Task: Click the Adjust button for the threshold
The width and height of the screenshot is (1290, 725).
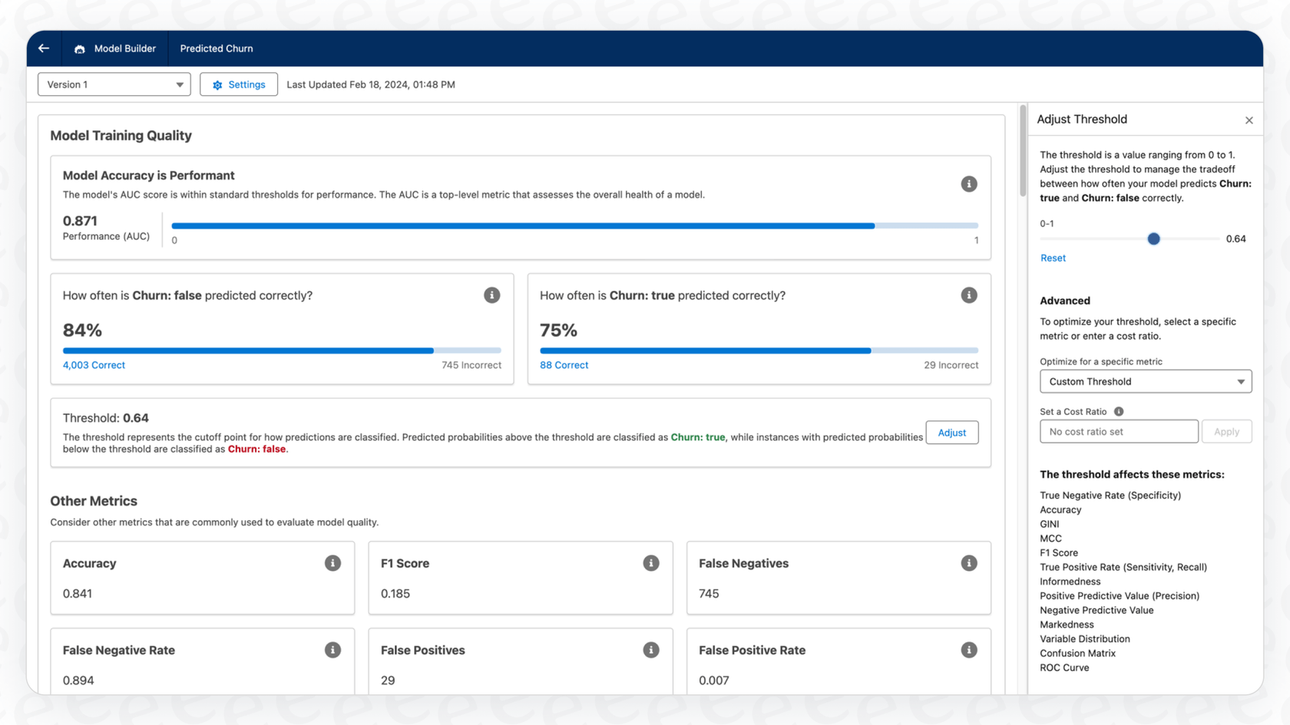Action: pos(951,432)
